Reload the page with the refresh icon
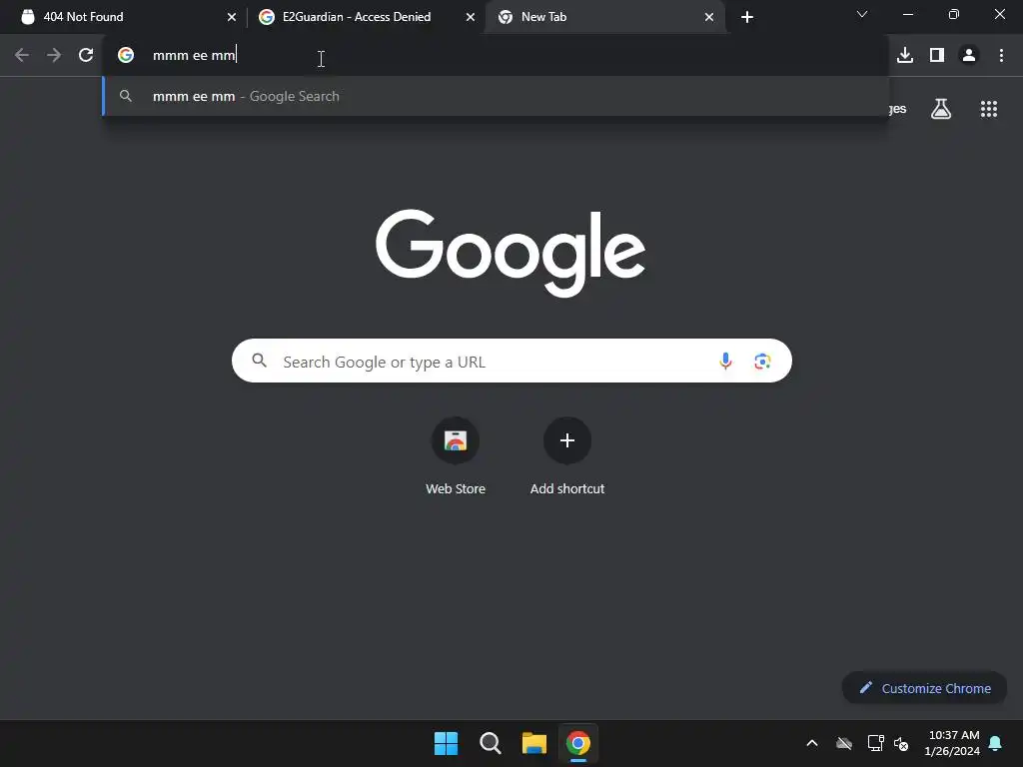This screenshot has height=767, width=1023. [86, 56]
